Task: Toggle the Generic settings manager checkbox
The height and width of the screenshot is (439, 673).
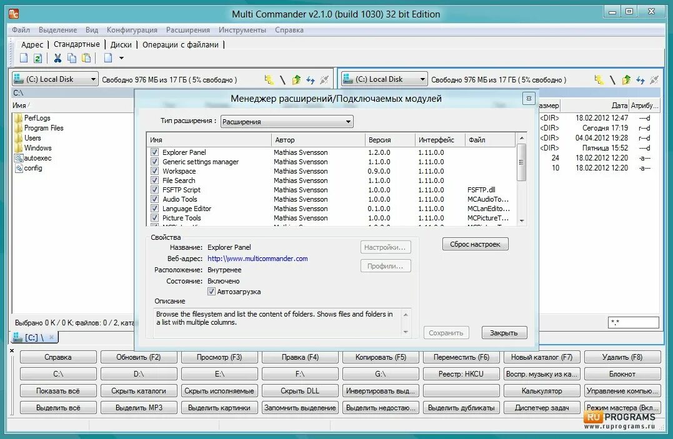Action: [154, 161]
